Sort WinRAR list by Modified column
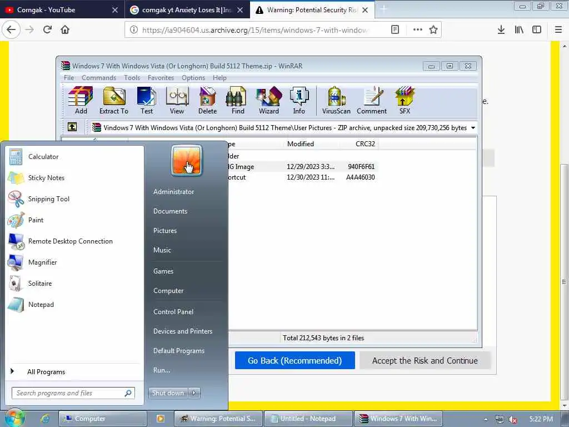 301,144
